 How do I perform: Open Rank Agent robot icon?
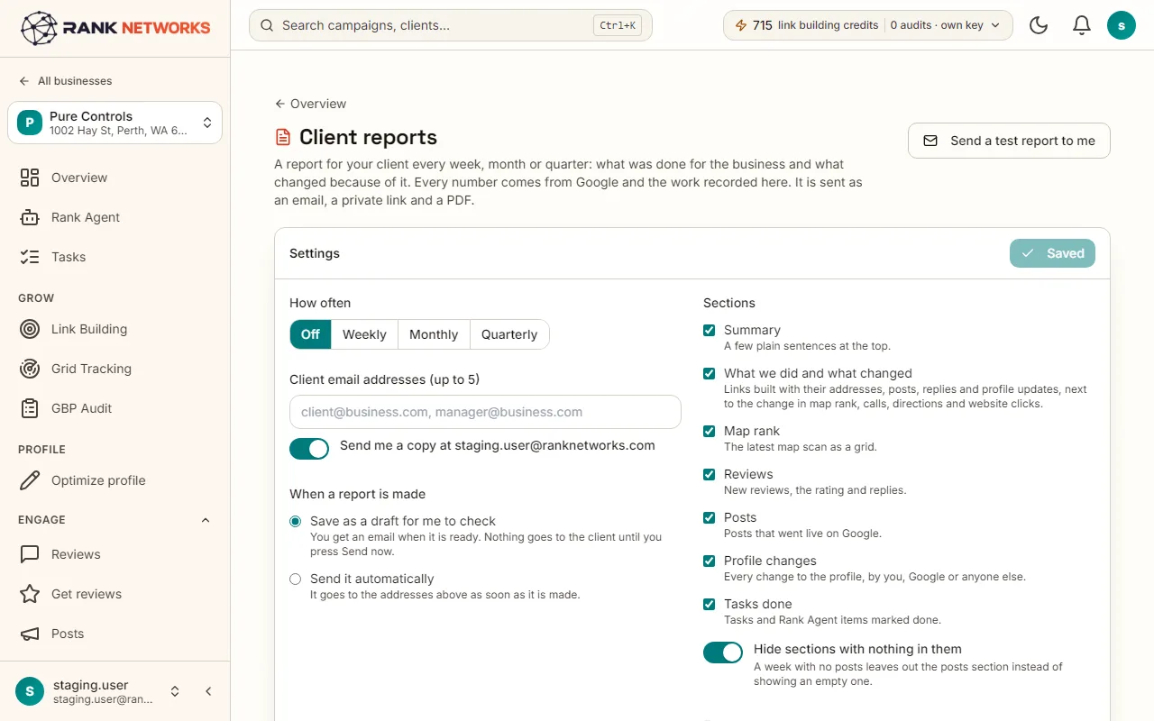point(30,217)
